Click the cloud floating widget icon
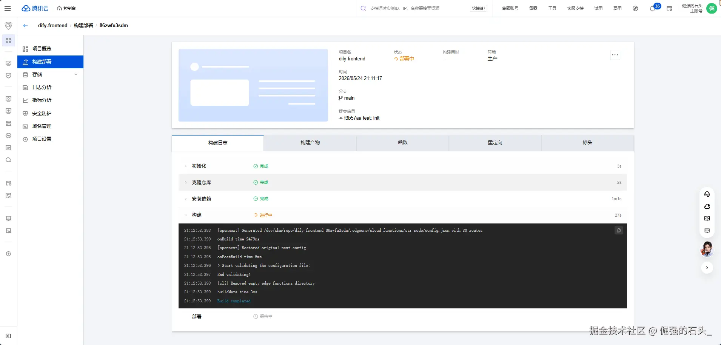Image resolution: width=721 pixels, height=345 pixels. coord(707,206)
